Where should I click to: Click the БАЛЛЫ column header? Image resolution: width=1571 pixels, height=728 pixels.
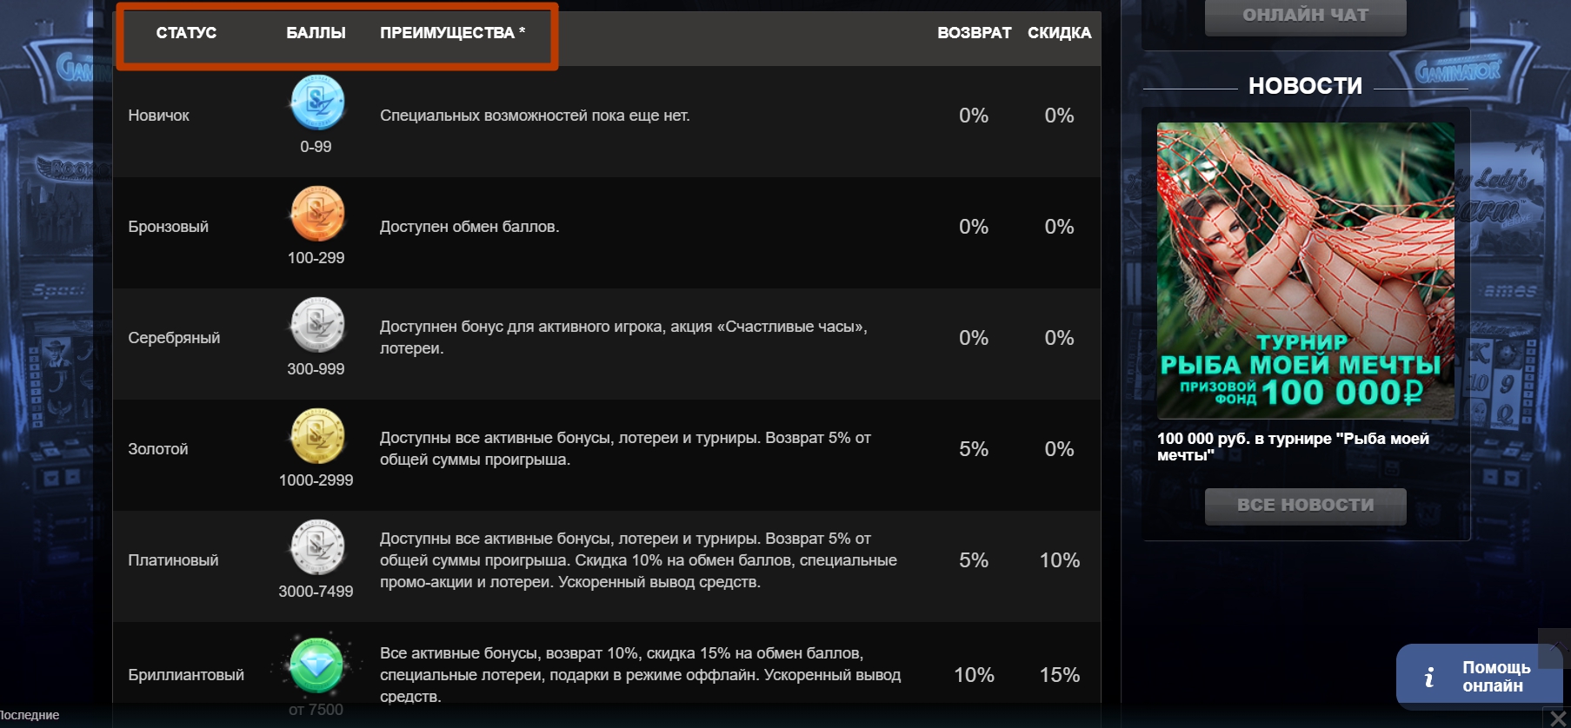click(x=316, y=33)
